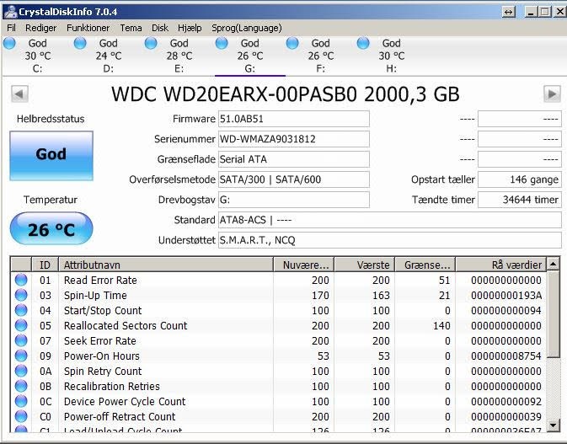Click the Standard field ATA8-ACS
The image size is (567, 444).
pos(390,220)
